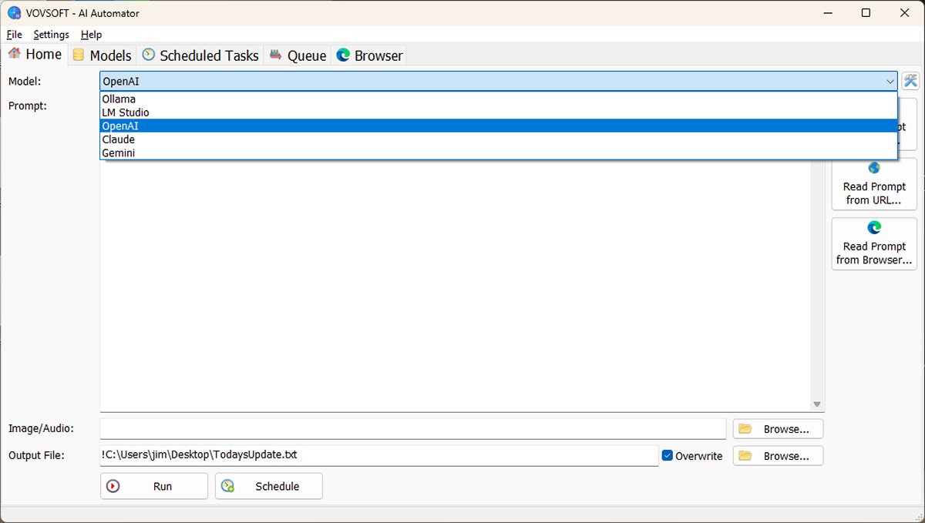This screenshot has width=925, height=523.
Task: Click the prompt scrollbar down arrow
Action: [817, 404]
